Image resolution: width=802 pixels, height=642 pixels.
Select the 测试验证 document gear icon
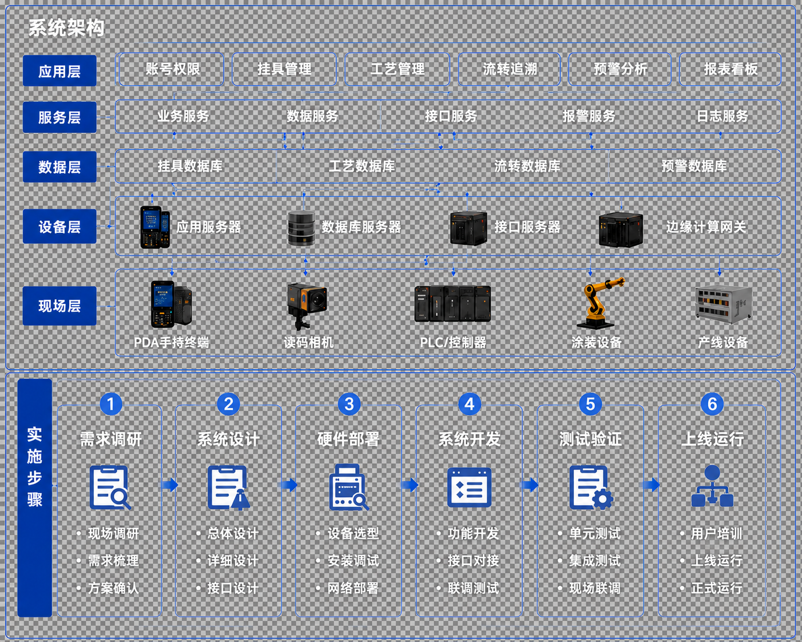coord(591,488)
